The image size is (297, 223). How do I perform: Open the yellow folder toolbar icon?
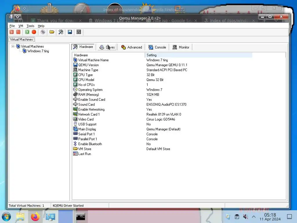[x=52, y=32]
